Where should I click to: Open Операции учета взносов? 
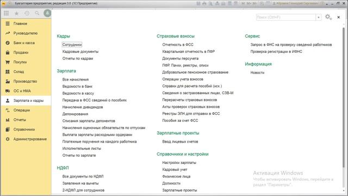click(183, 79)
